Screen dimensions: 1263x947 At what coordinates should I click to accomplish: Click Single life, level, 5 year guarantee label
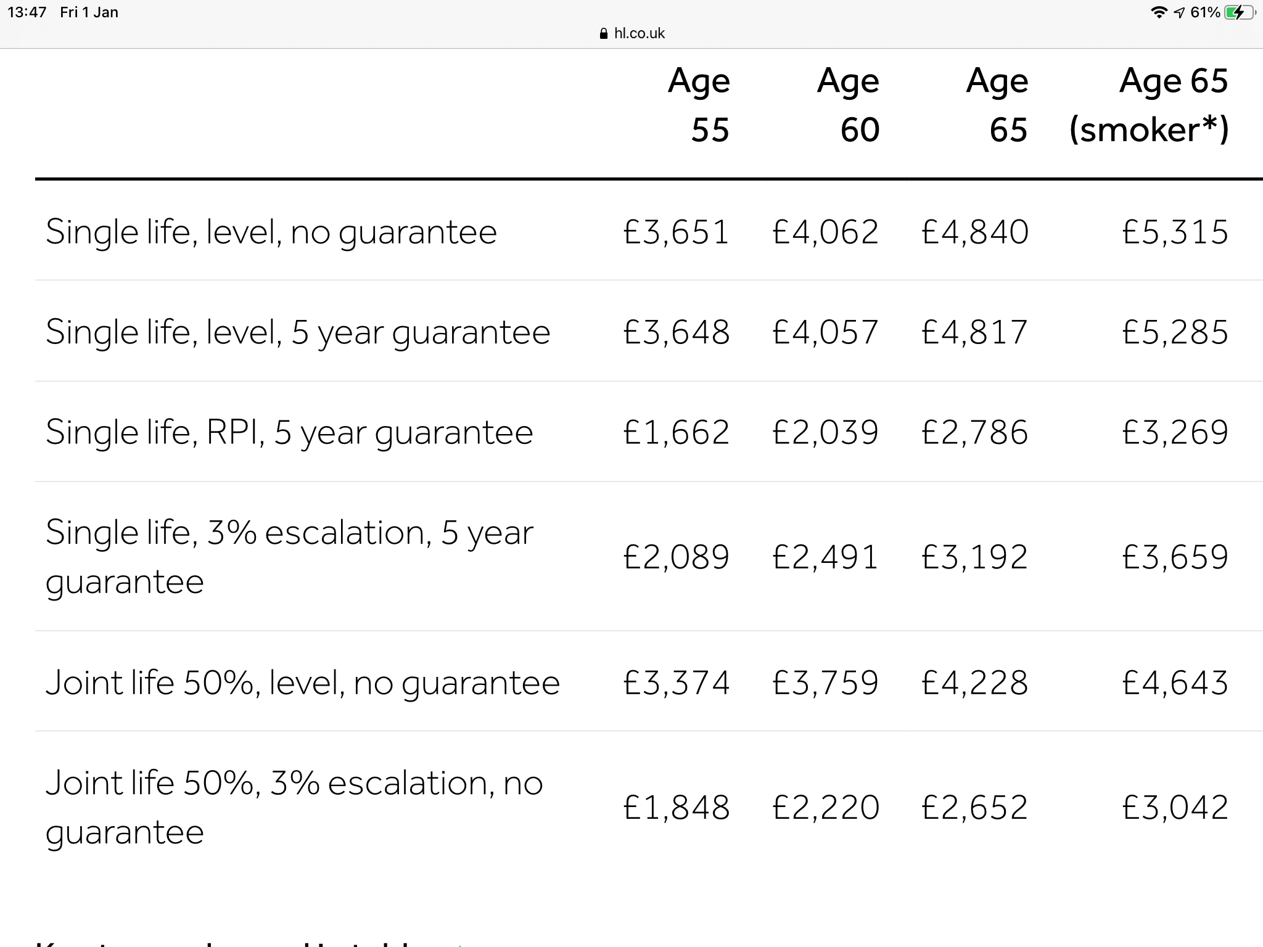(x=297, y=332)
